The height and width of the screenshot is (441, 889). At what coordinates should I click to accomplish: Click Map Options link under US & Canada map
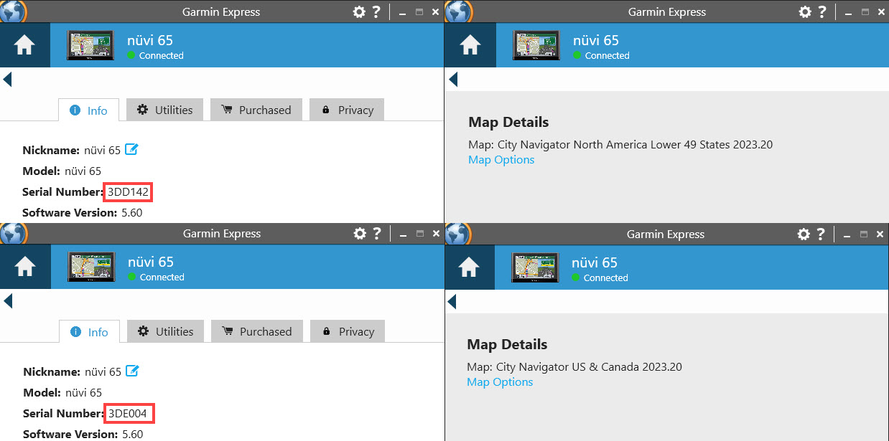500,382
